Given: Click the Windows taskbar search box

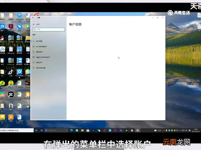Looking at the screenshot, I should pyautogui.click(x=17, y=130).
